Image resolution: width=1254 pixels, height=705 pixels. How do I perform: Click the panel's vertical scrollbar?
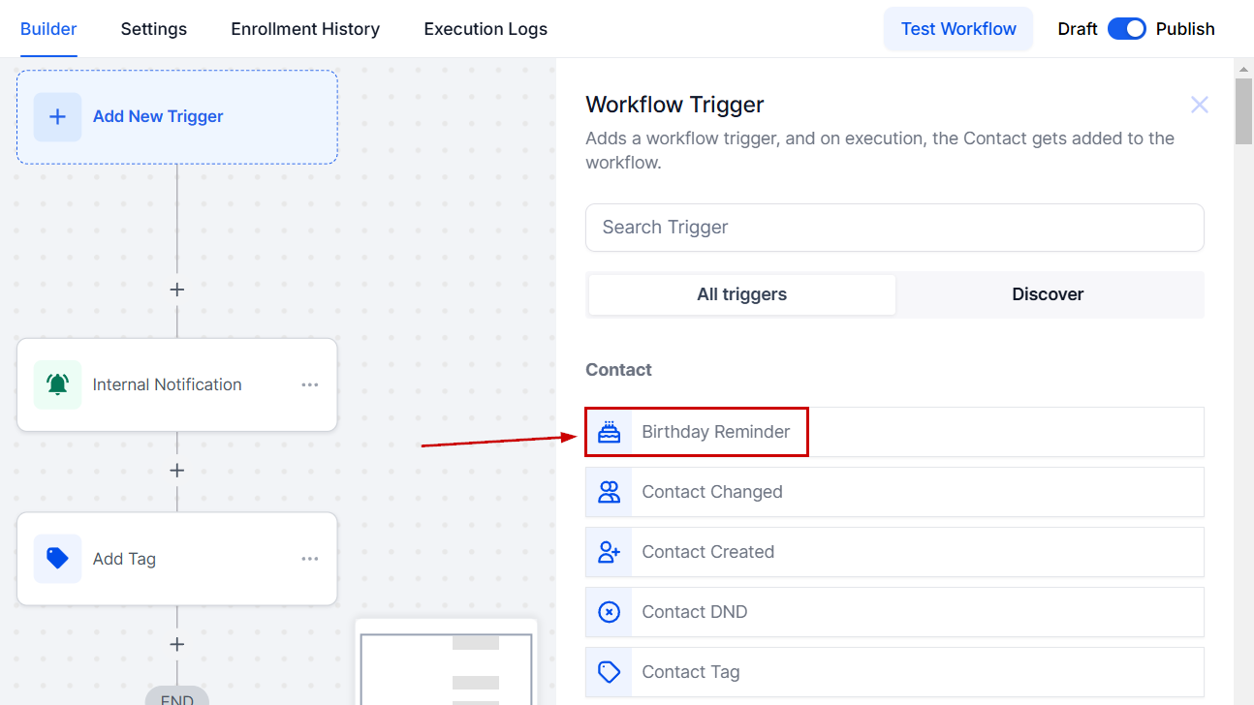tap(1243, 111)
